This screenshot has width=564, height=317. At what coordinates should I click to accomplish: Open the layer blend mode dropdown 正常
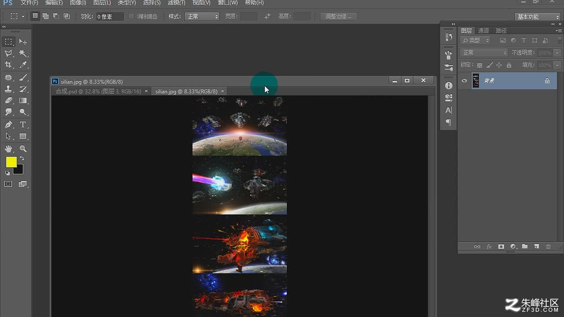point(484,52)
